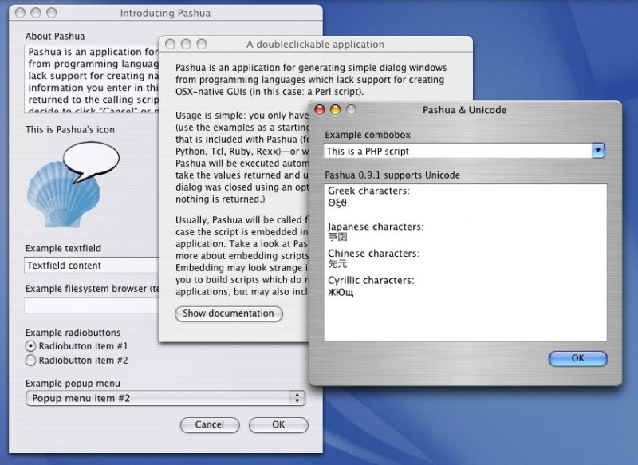Close the Pashua & Unicode window
The height and width of the screenshot is (465, 638).
tap(320, 110)
